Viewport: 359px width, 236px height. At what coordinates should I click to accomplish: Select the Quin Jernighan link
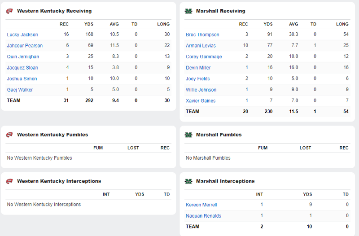click(x=23, y=57)
